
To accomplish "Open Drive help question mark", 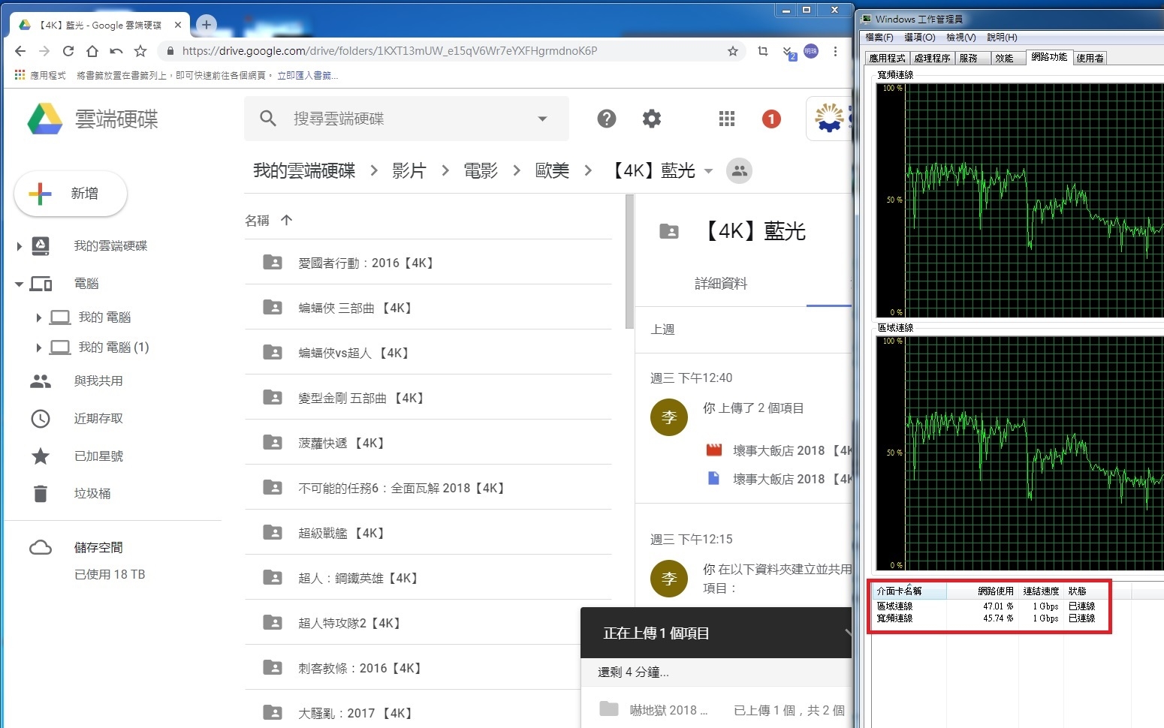I will click(607, 119).
